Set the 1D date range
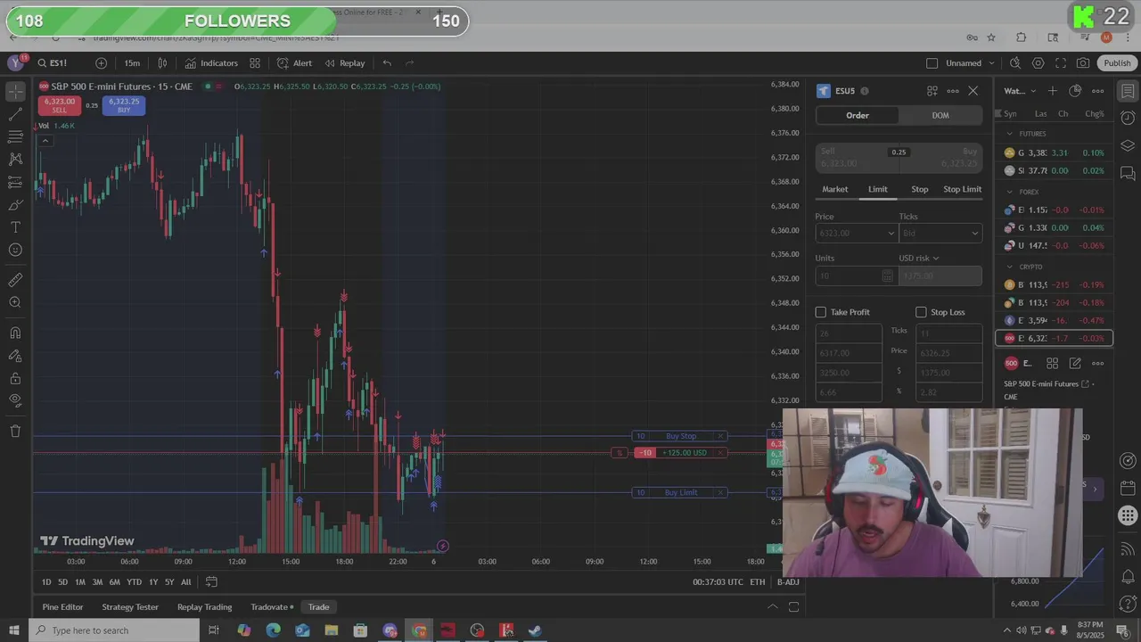The height and width of the screenshot is (642, 1141). coord(45,582)
